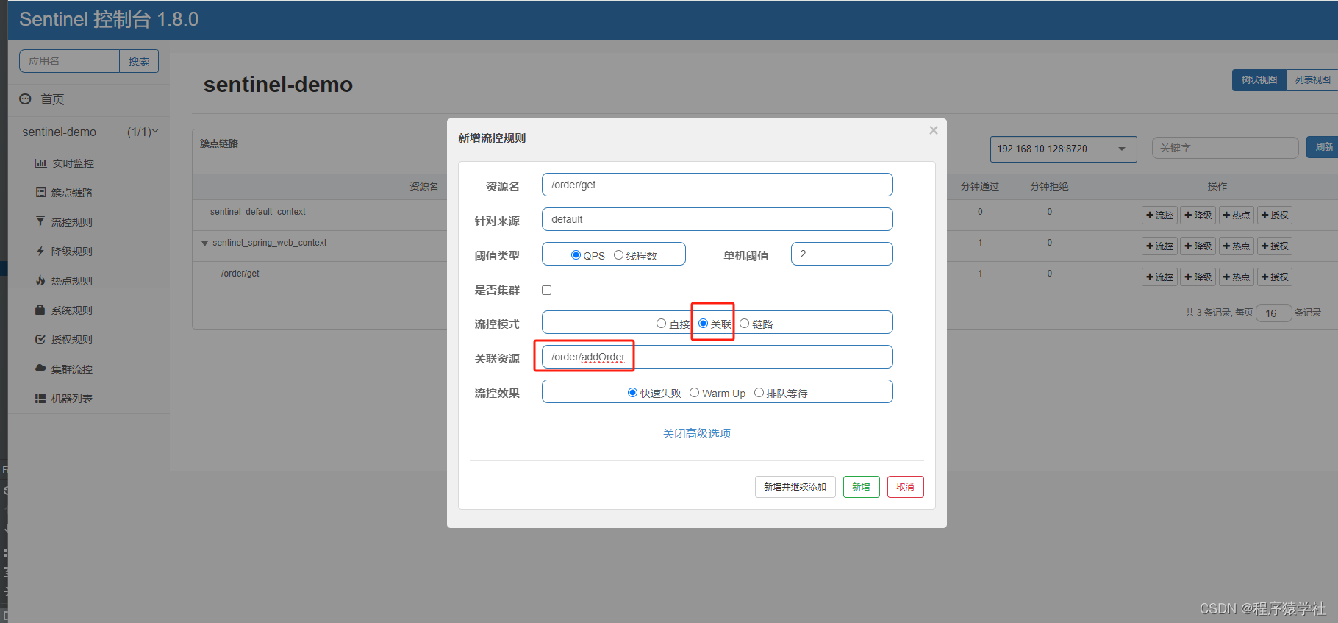Screen dimensions: 1338x623
Task: Click the home clock icon in sidebar
Action: coord(25,99)
